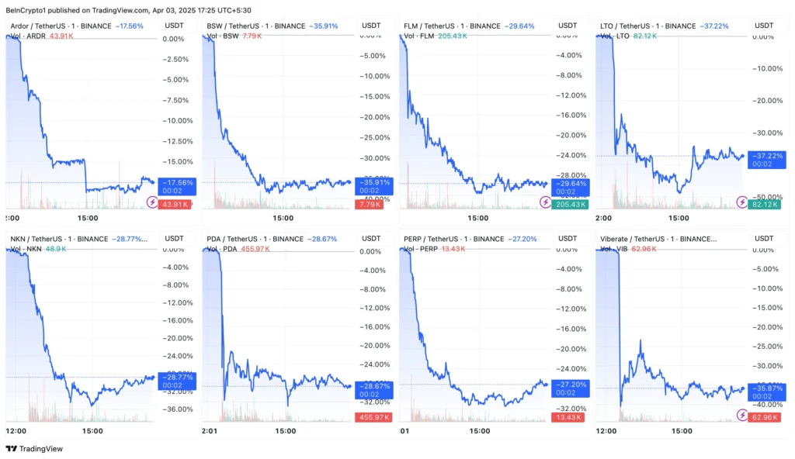The height and width of the screenshot is (459, 795).
Task: Click the -17.56% current price label on the Ardor chart
Action: (174, 183)
